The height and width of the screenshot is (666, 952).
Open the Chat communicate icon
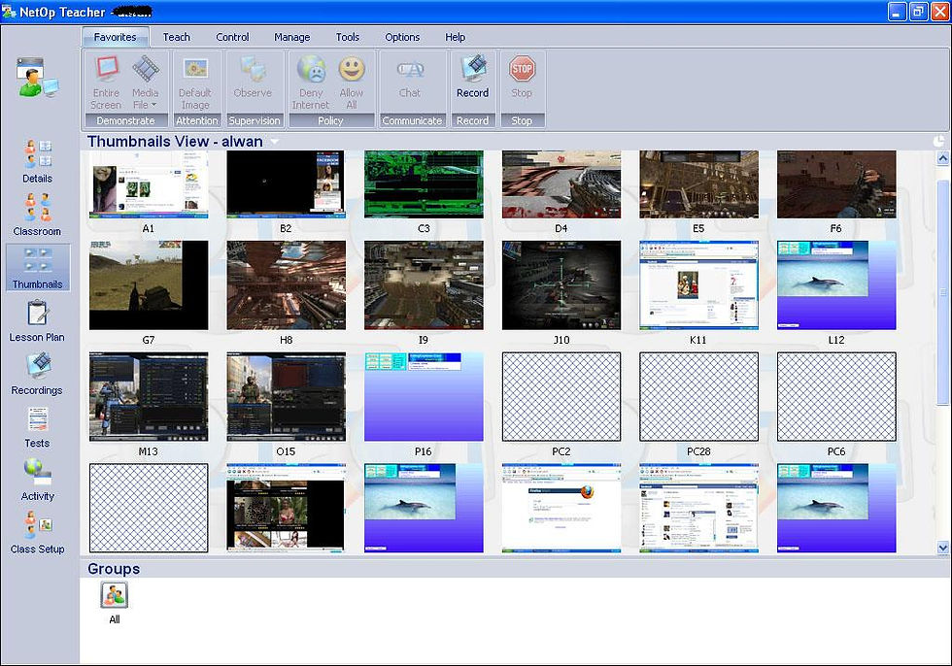(x=410, y=77)
